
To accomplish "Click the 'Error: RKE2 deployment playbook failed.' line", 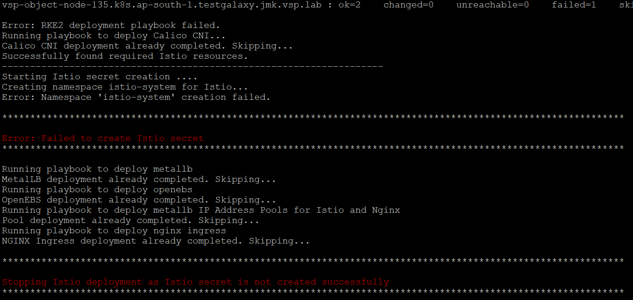I will [111, 25].
